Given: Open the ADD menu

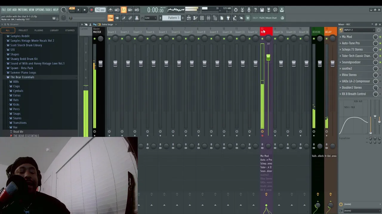Looking at the screenshot, I should pos(15,10).
